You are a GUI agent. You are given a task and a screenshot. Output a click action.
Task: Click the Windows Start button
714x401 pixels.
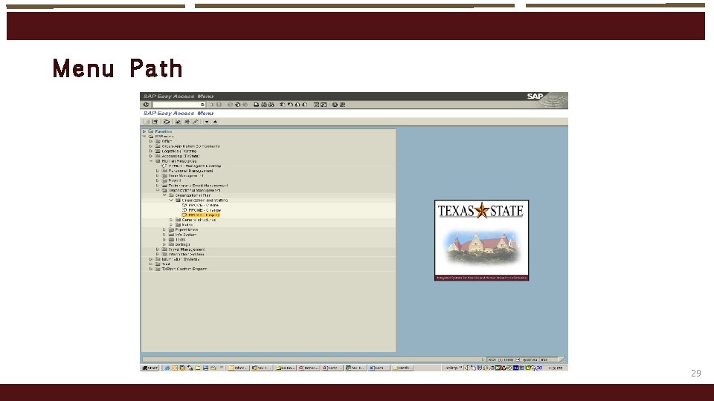[150, 368]
